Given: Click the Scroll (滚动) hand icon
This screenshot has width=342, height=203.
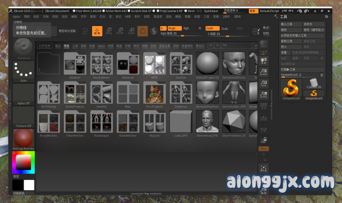Looking at the screenshot, I should (x=264, y=61).
